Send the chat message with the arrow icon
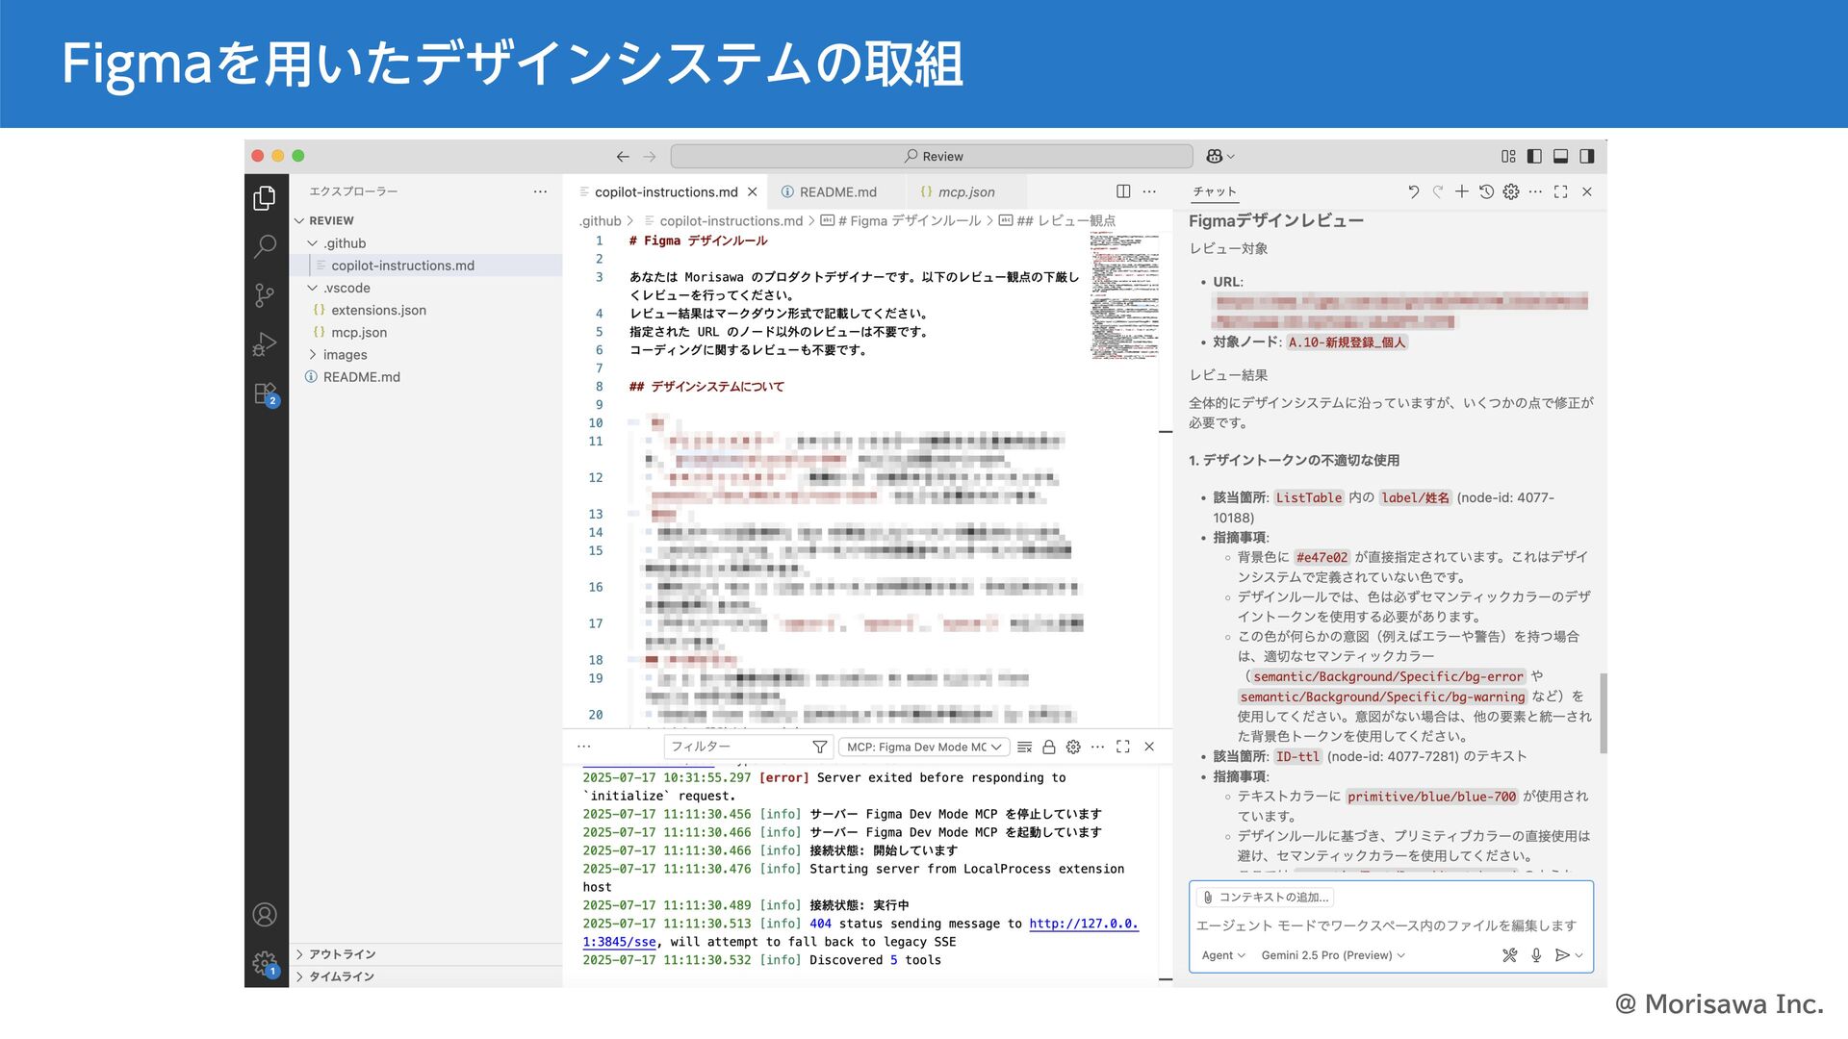This screenshot has width=1848, height=1039. (1562, 955)
